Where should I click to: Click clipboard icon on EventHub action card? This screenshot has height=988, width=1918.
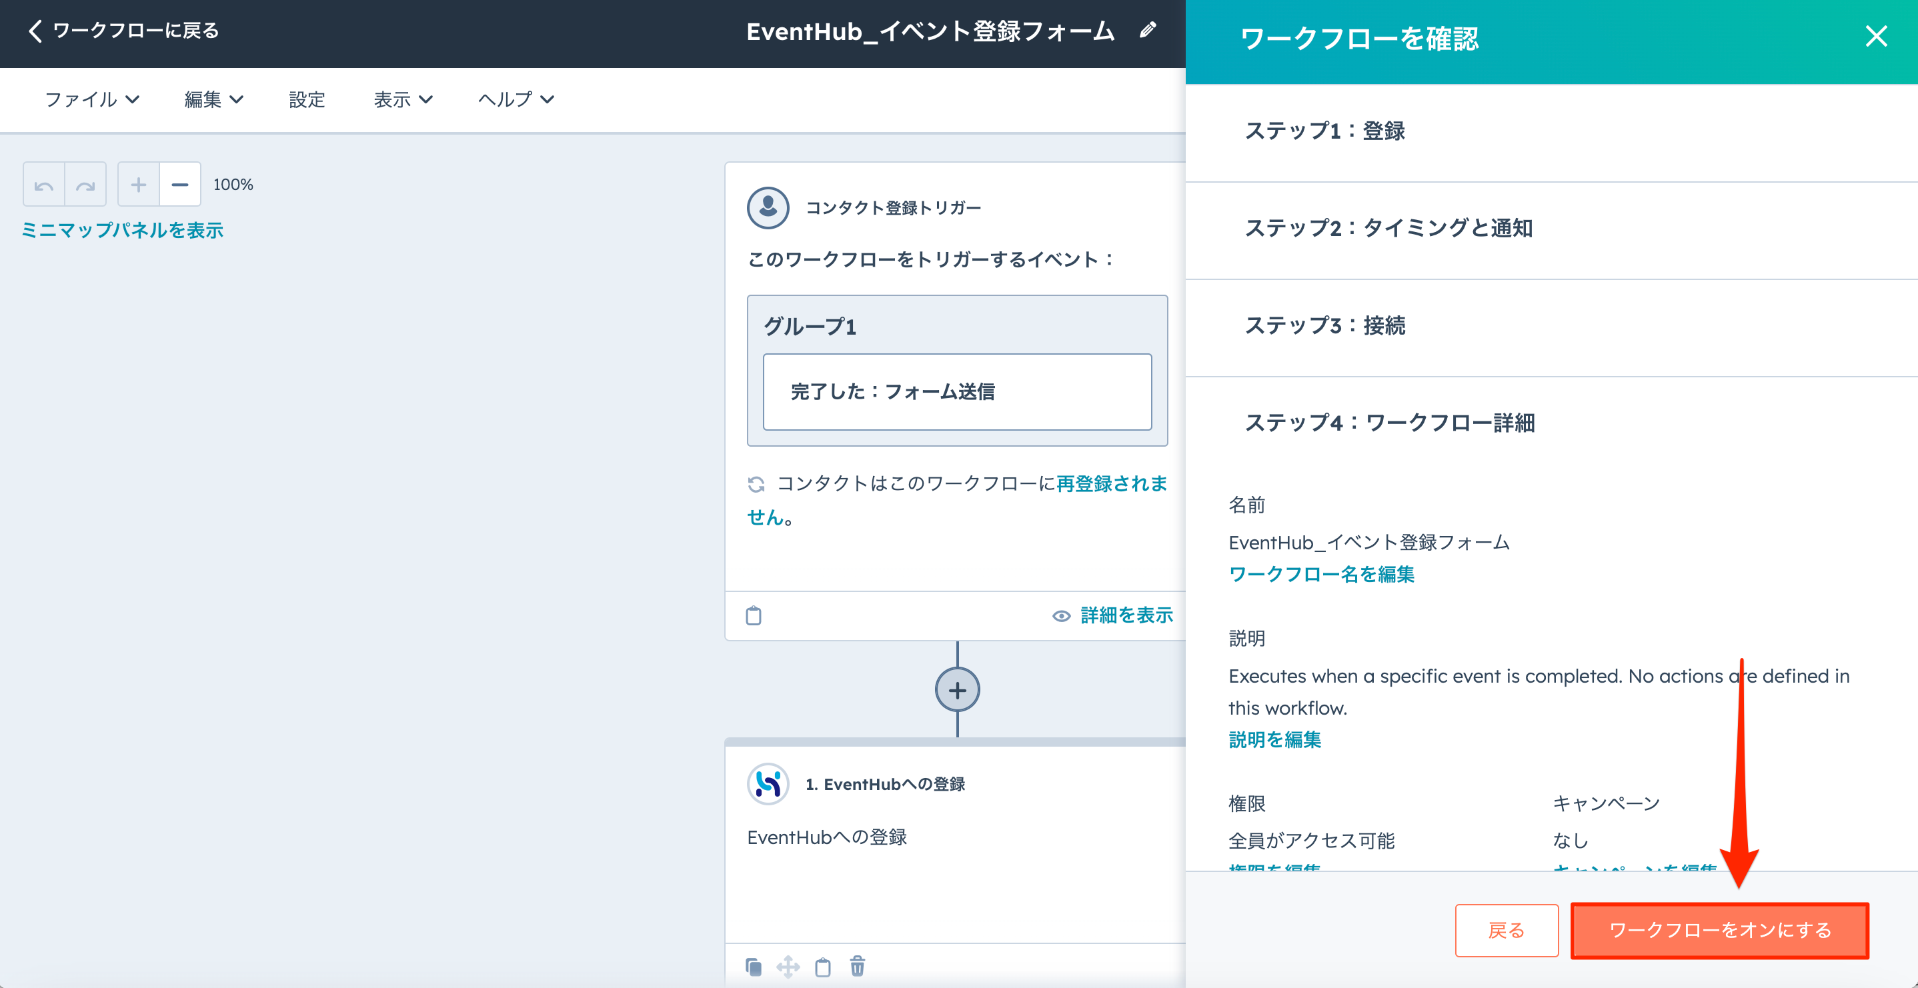click(823, 967)
